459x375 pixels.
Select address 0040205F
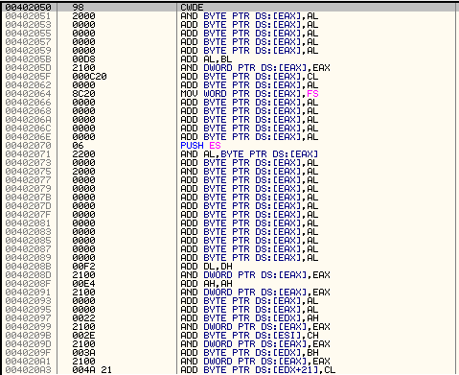(x=28, y=77)
